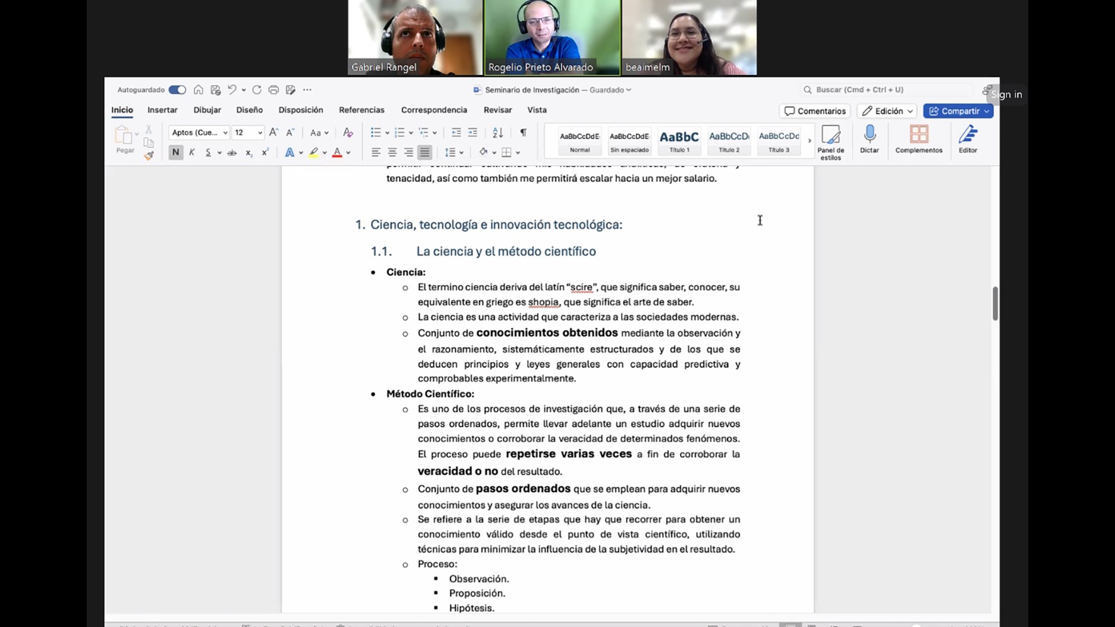Open the Correspondencia tab

click(x=434, y=110)
